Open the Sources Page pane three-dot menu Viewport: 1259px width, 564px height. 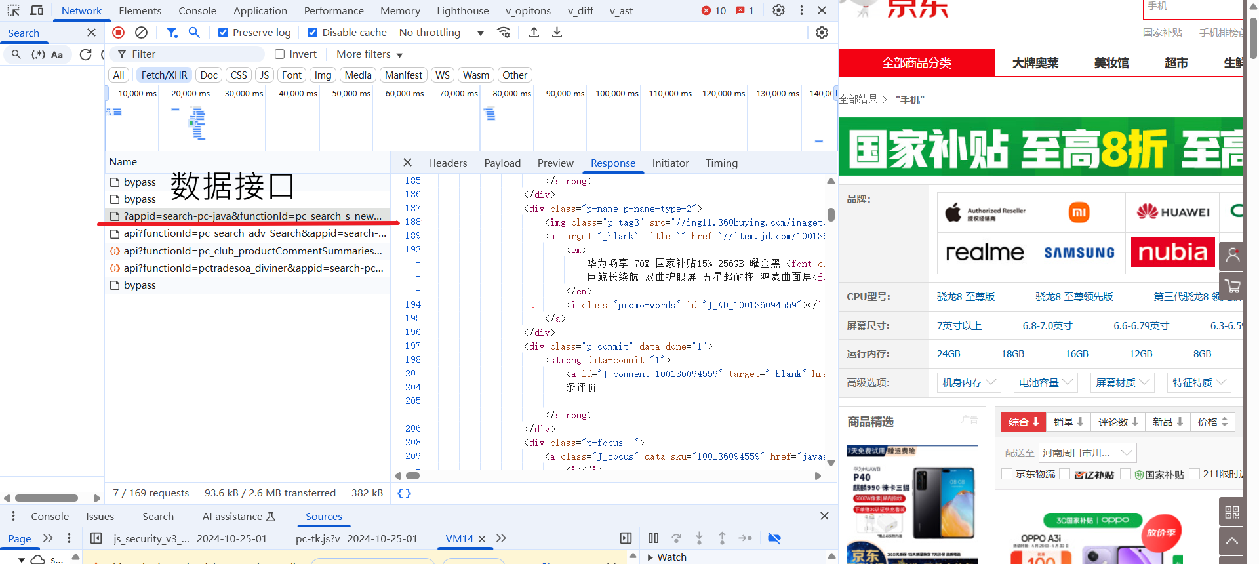(x=69, y=538)
